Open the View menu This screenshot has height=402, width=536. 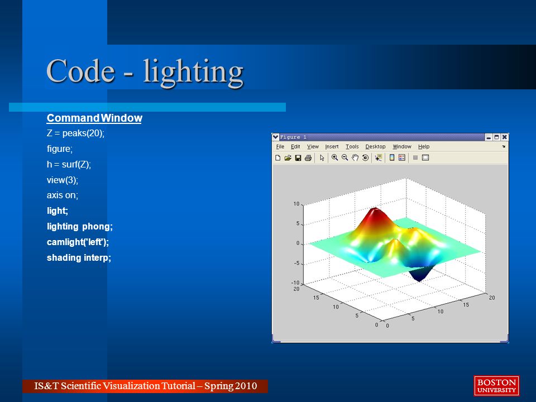(313, 147)
